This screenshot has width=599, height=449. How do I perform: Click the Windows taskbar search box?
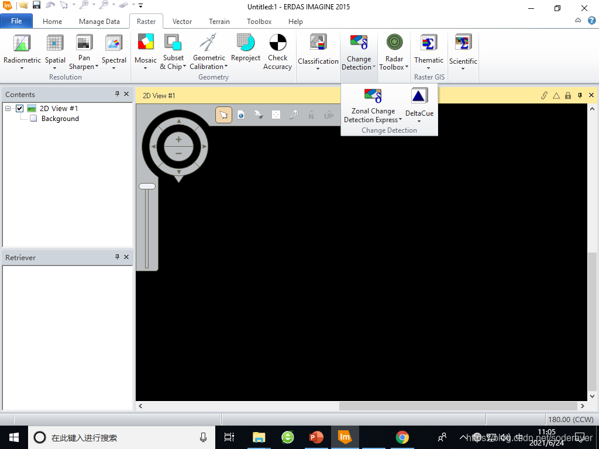point(121,437)
